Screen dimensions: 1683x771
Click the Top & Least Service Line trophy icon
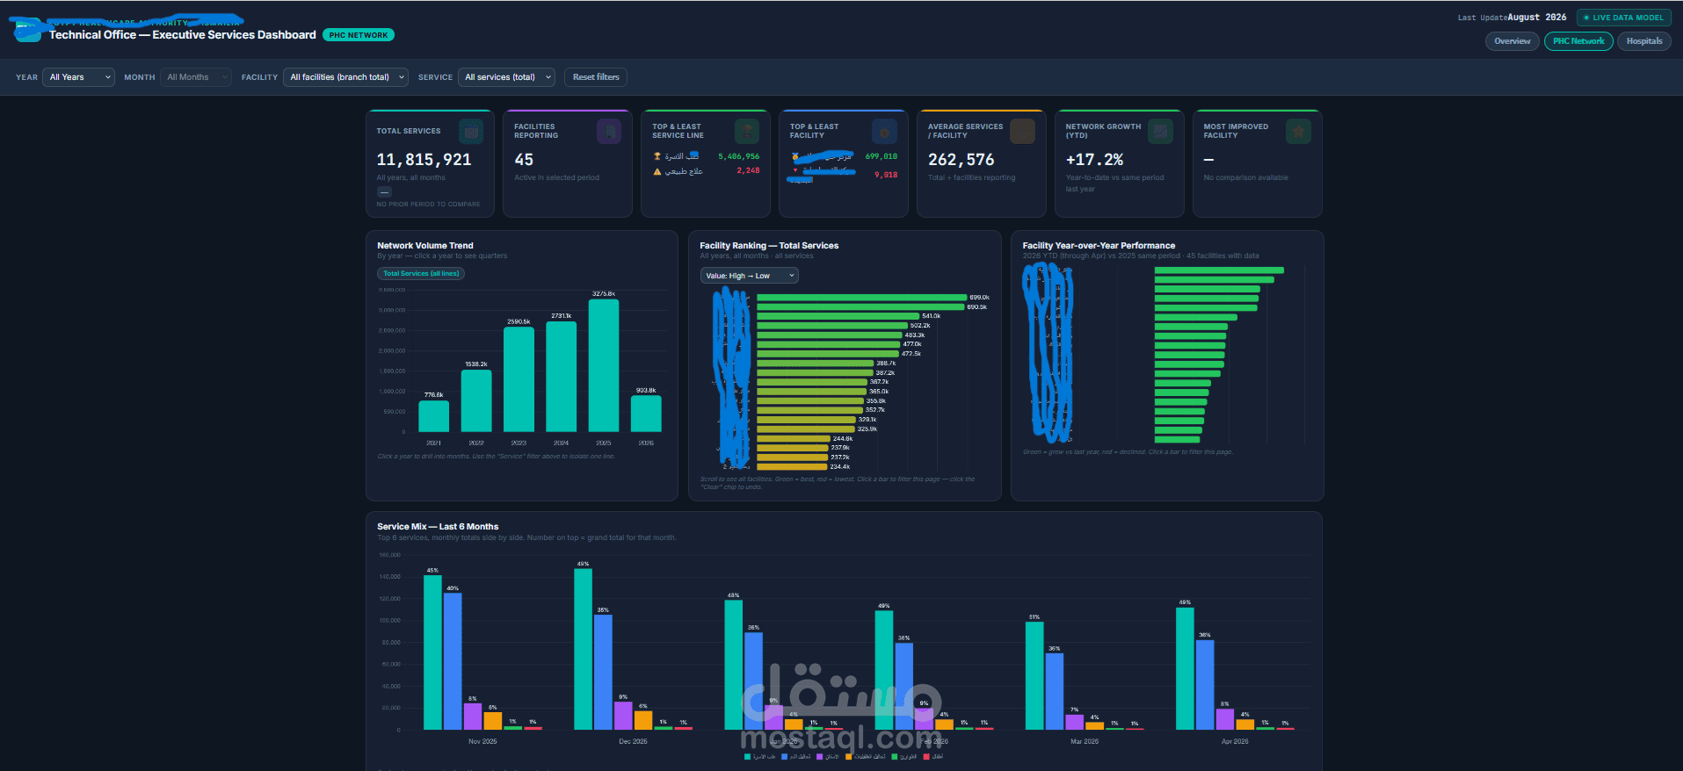(747, 132)
